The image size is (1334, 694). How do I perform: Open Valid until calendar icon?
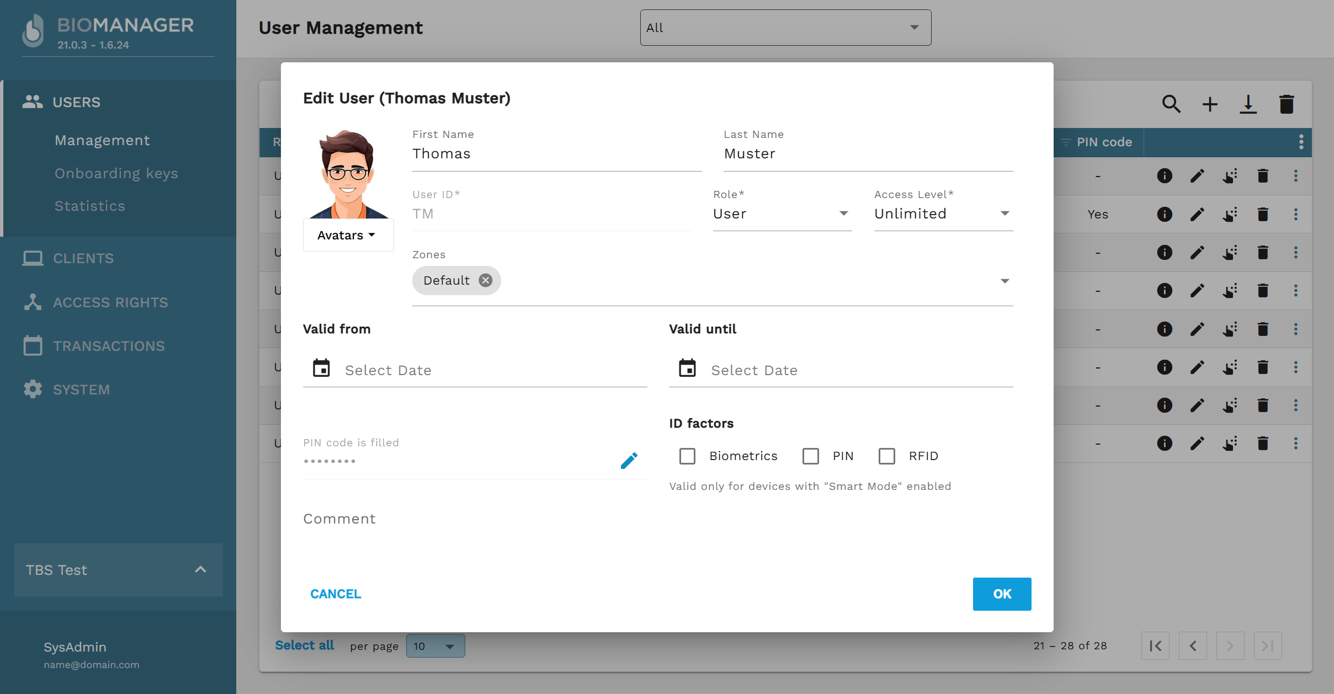[x=687, y=368]
